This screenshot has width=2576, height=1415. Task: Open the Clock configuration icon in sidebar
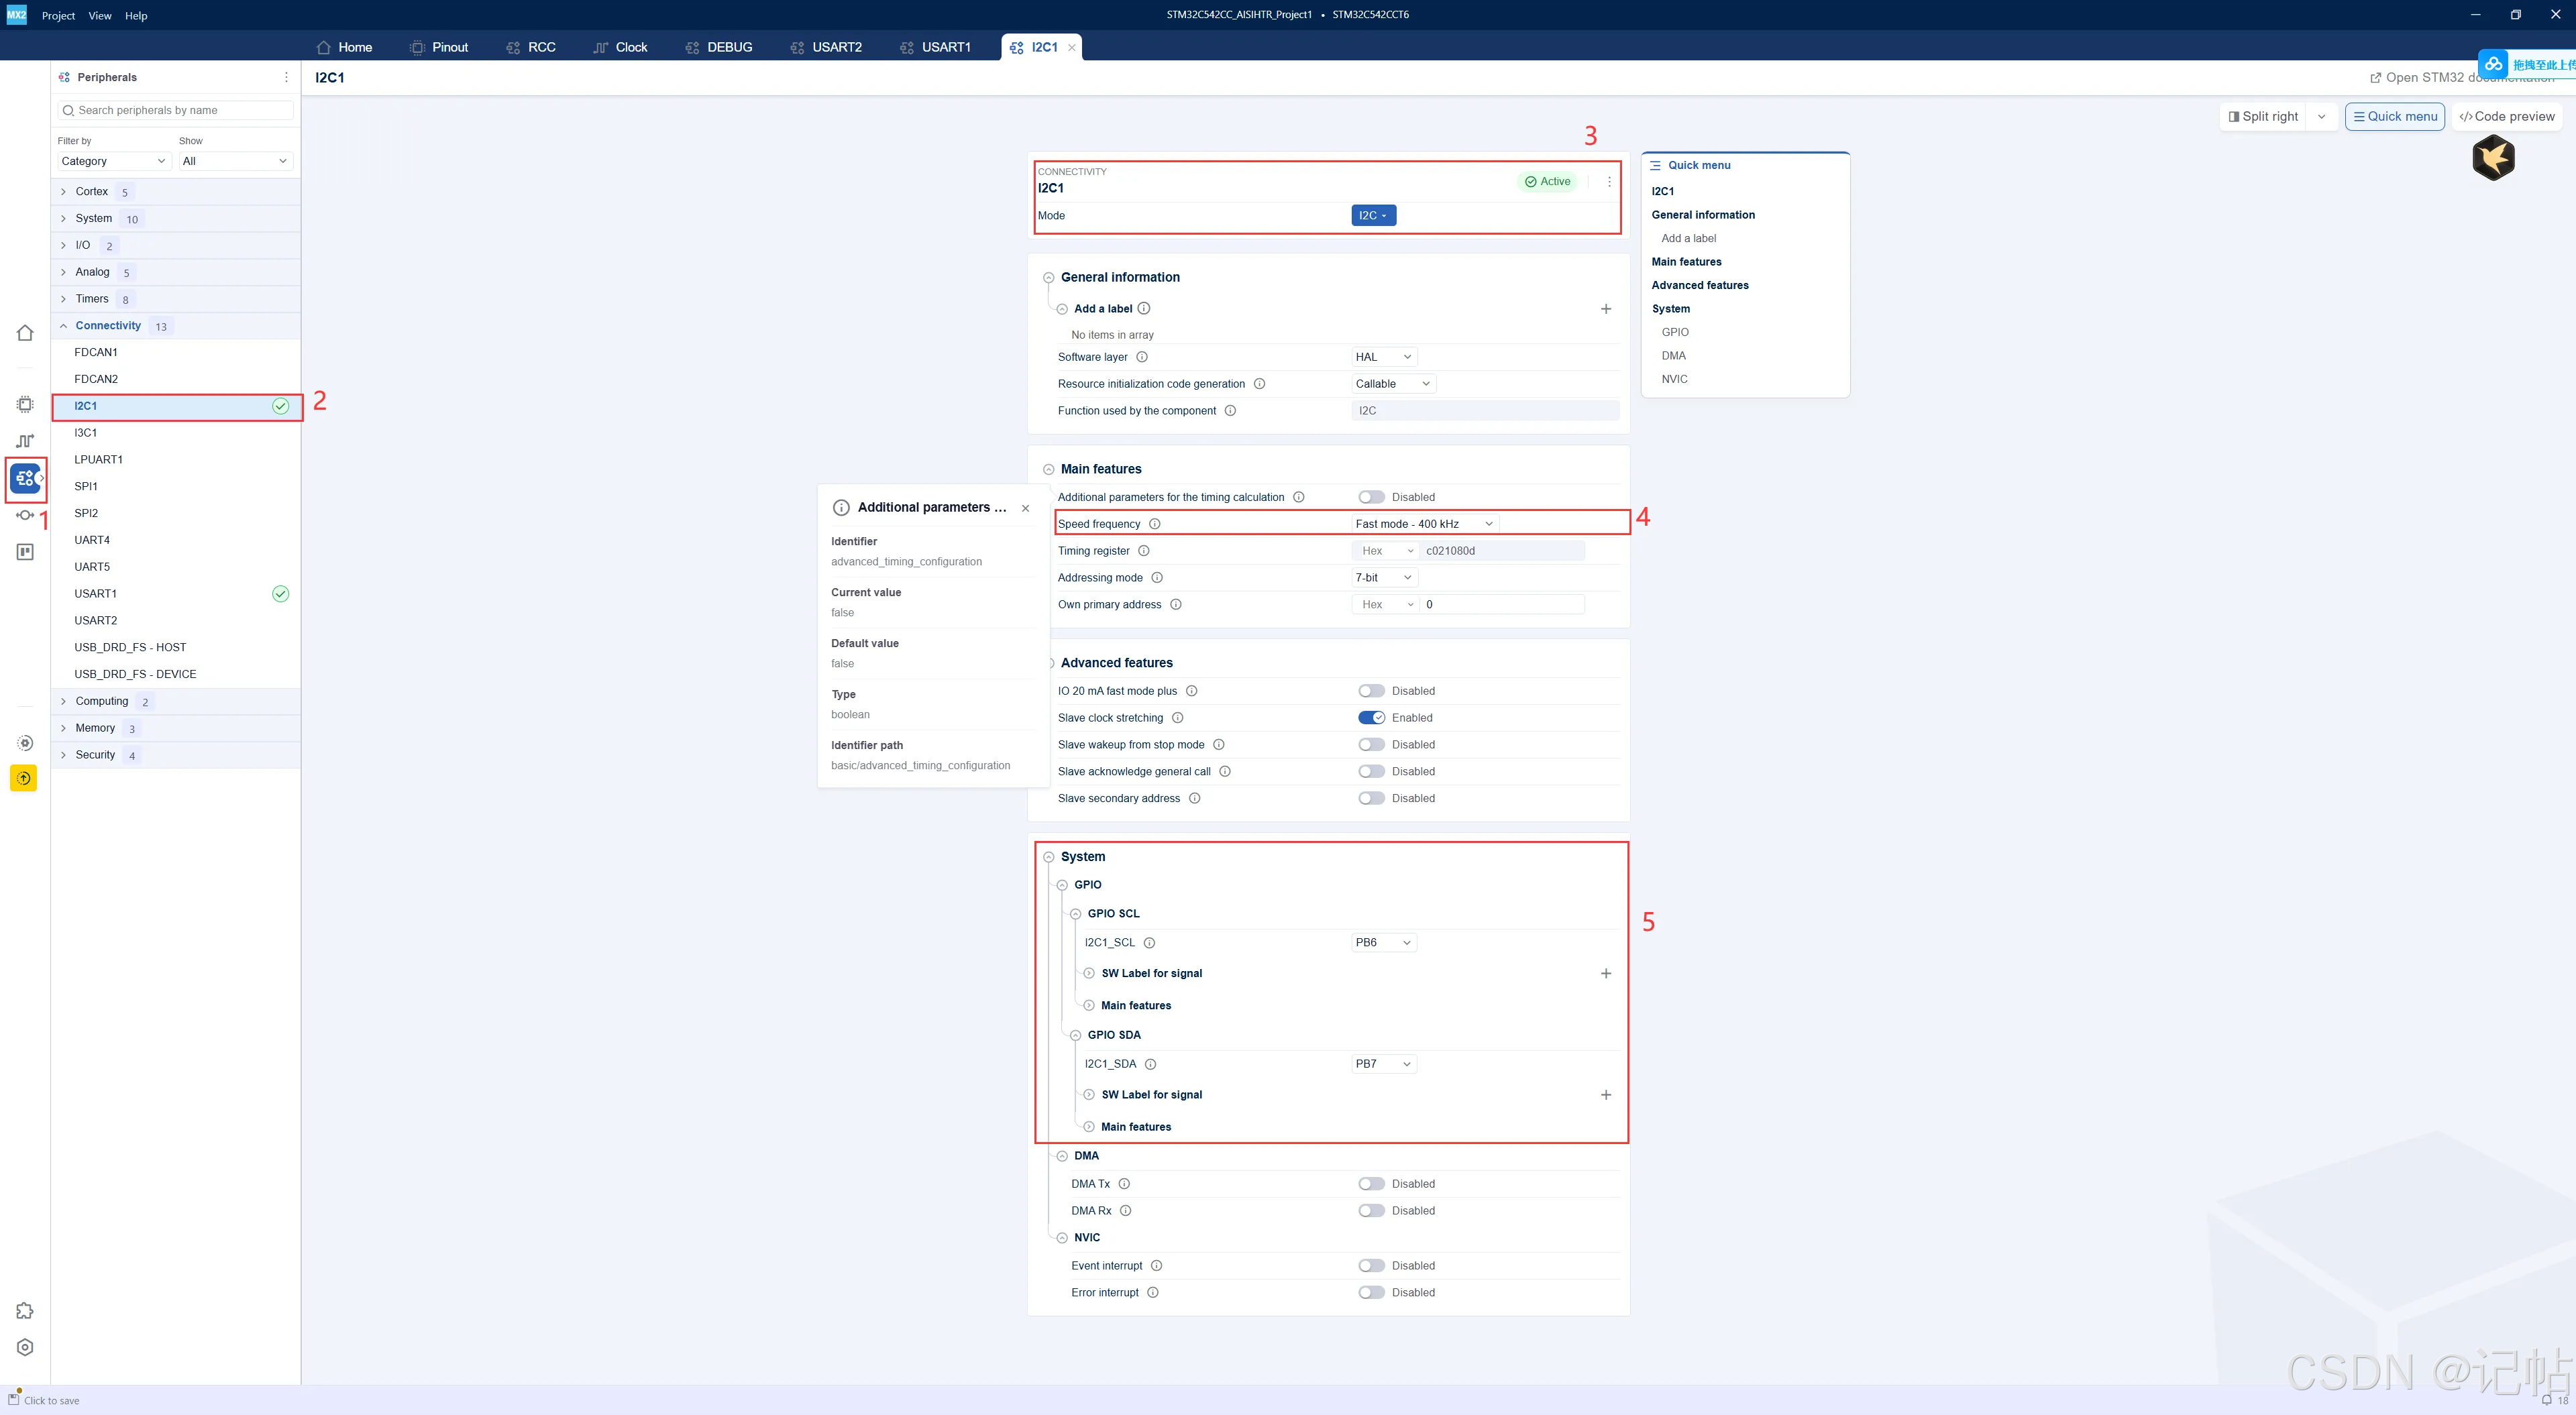click(x=25, y=441)
